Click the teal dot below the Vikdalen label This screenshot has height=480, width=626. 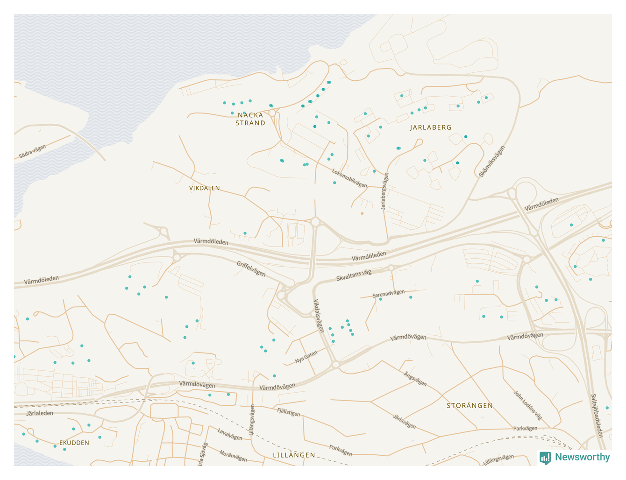click(245, 233)
